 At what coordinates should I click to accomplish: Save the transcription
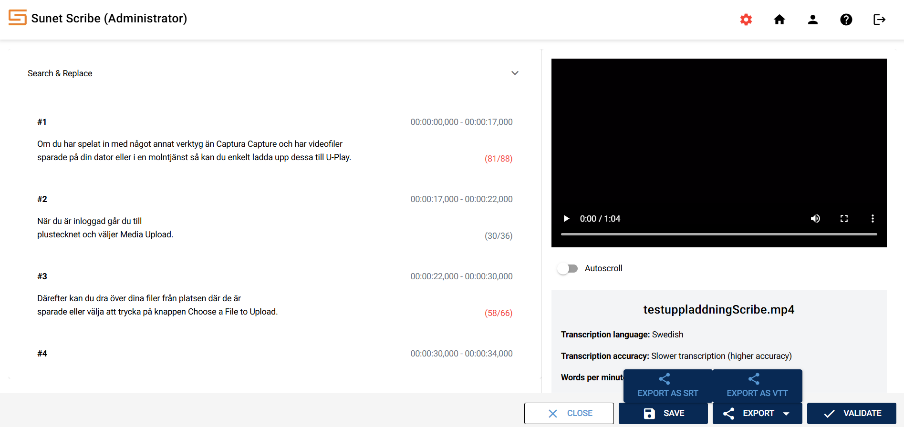click(x=663, y=413)
